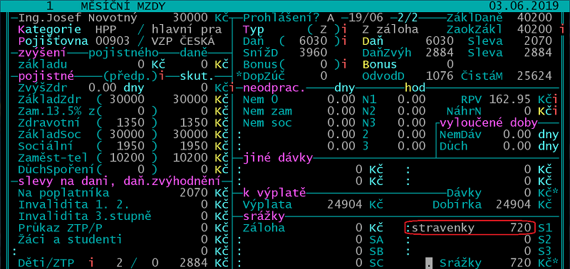The width and height of the screenshot is (570, 269).
Task: Click the asterisk after Srážky 720 Kč
Action: tap(556, 263)
